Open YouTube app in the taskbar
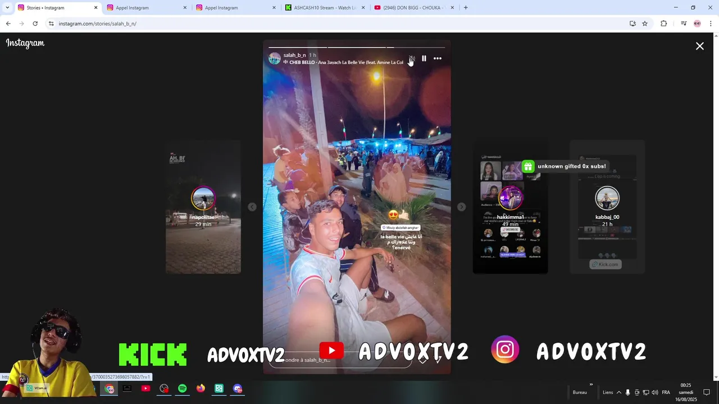Screen dimensions: 719x404 pyautogui.click(x=145, y=388)
